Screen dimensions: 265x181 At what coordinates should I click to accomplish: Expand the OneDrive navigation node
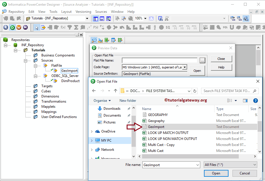coord(92,131)
